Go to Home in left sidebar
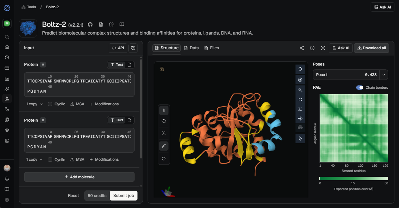This screenshot has height=208, width=399. 7,47
